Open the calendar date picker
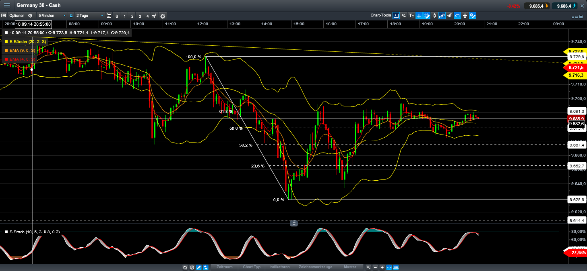Screen dimensions: 587x271 coord(109,16)
